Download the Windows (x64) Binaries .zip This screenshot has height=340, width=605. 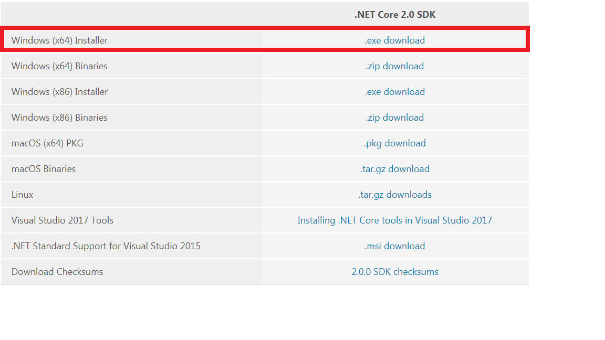(x=395, y=66)
